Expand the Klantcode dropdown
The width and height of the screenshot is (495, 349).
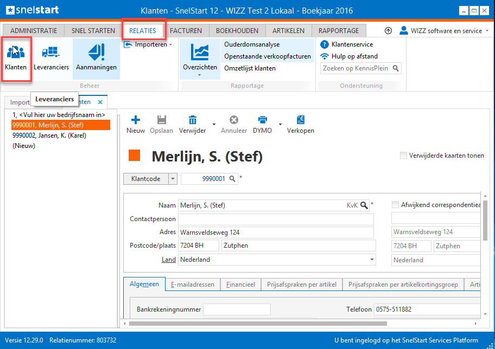[x=173, y=179]
